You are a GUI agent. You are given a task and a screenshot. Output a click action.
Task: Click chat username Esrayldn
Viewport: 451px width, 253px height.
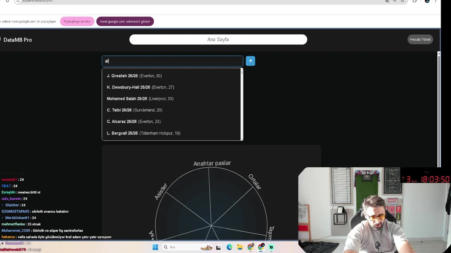(x=8, y=192)
